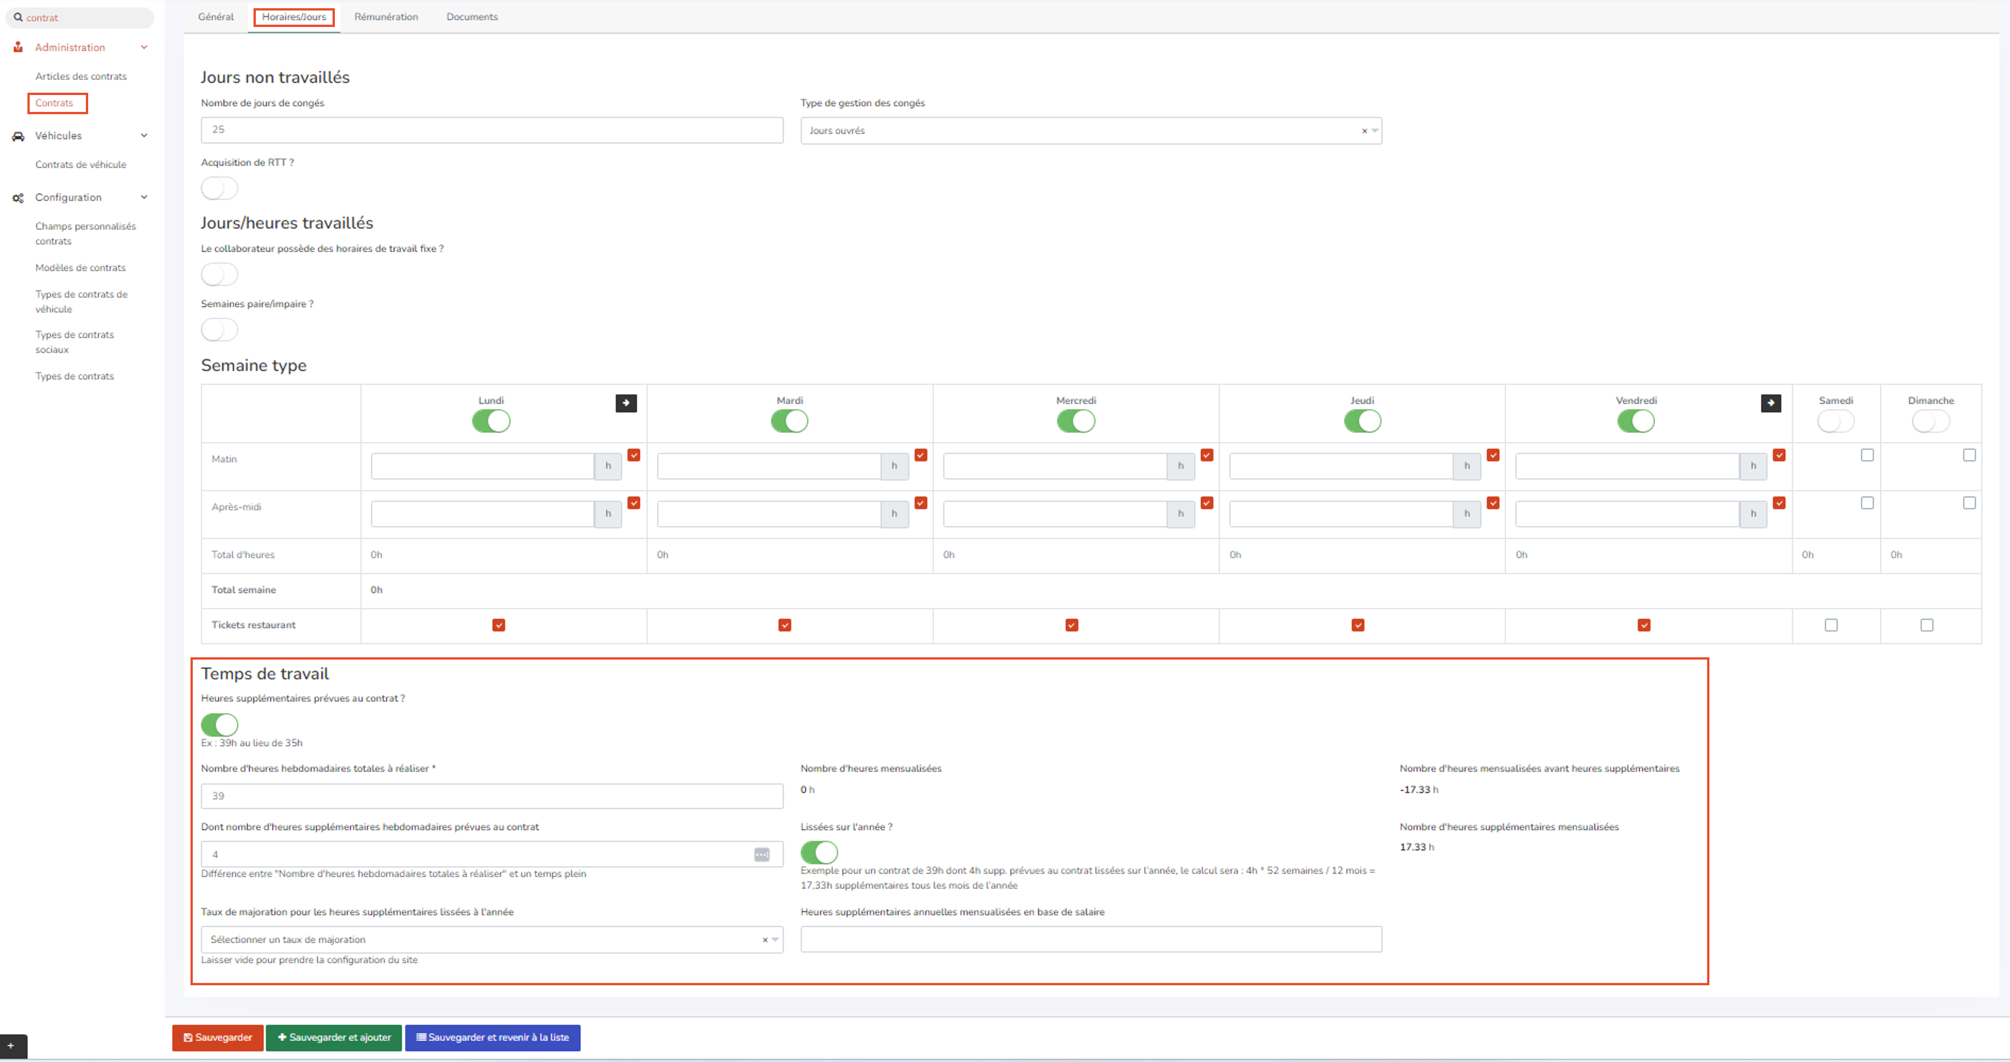Click the Nombre de jours de congés field

pyautogui.click(x=492, y=130)
